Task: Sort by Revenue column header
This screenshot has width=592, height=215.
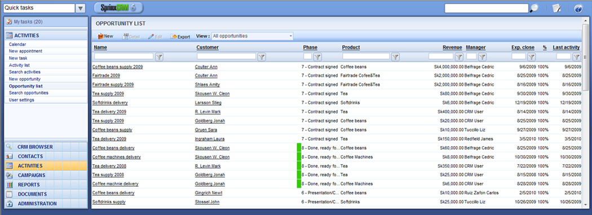Action: (452, 47)
